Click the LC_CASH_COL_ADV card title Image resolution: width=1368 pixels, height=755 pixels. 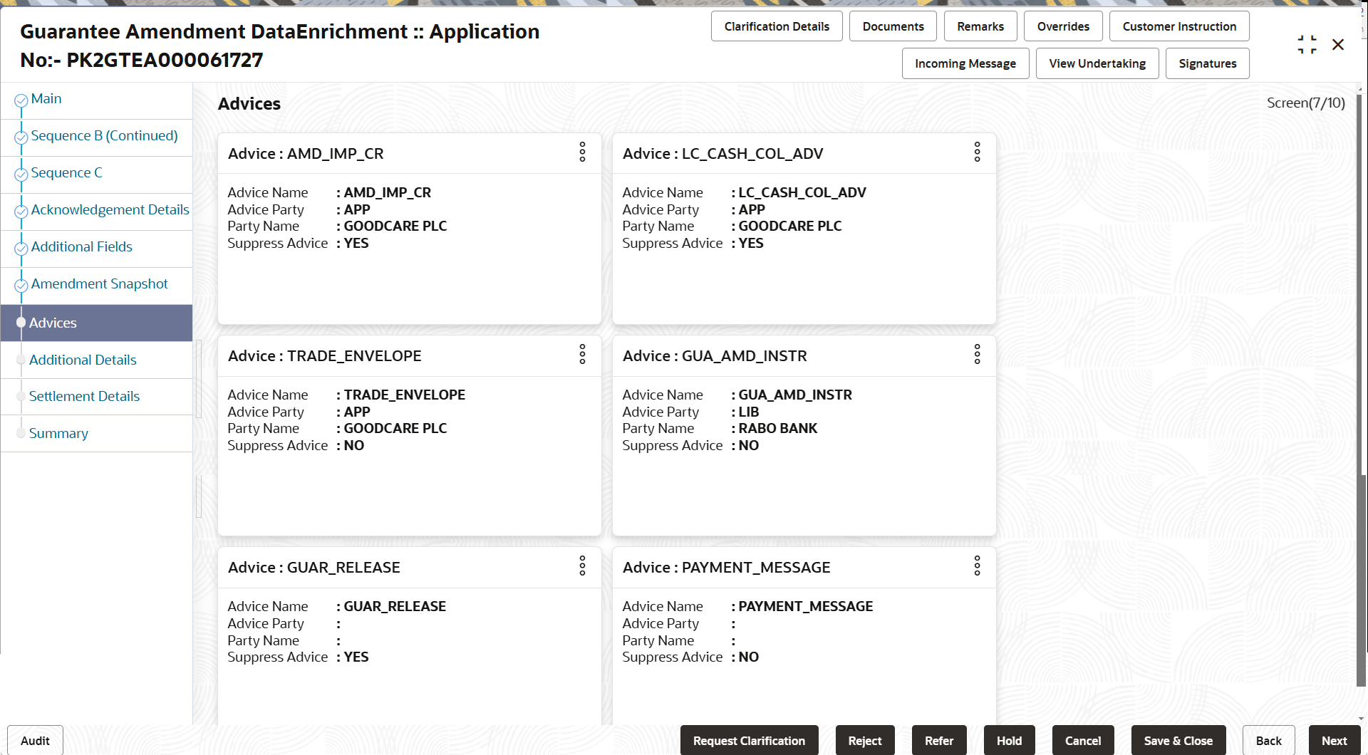coord(723,154)
